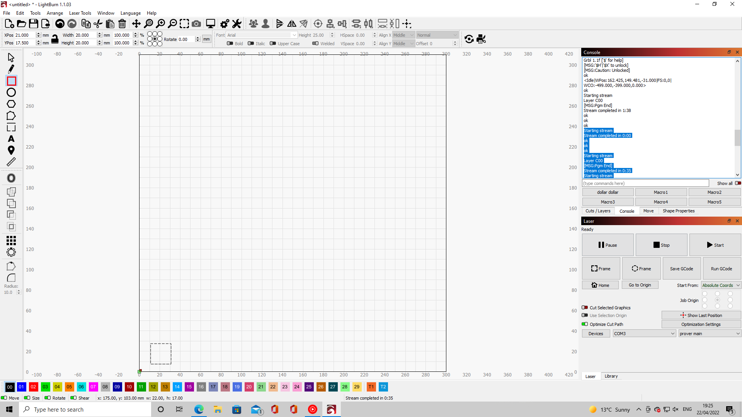
Task: Click the Undo arrow icon
Action: pos(60,24)
